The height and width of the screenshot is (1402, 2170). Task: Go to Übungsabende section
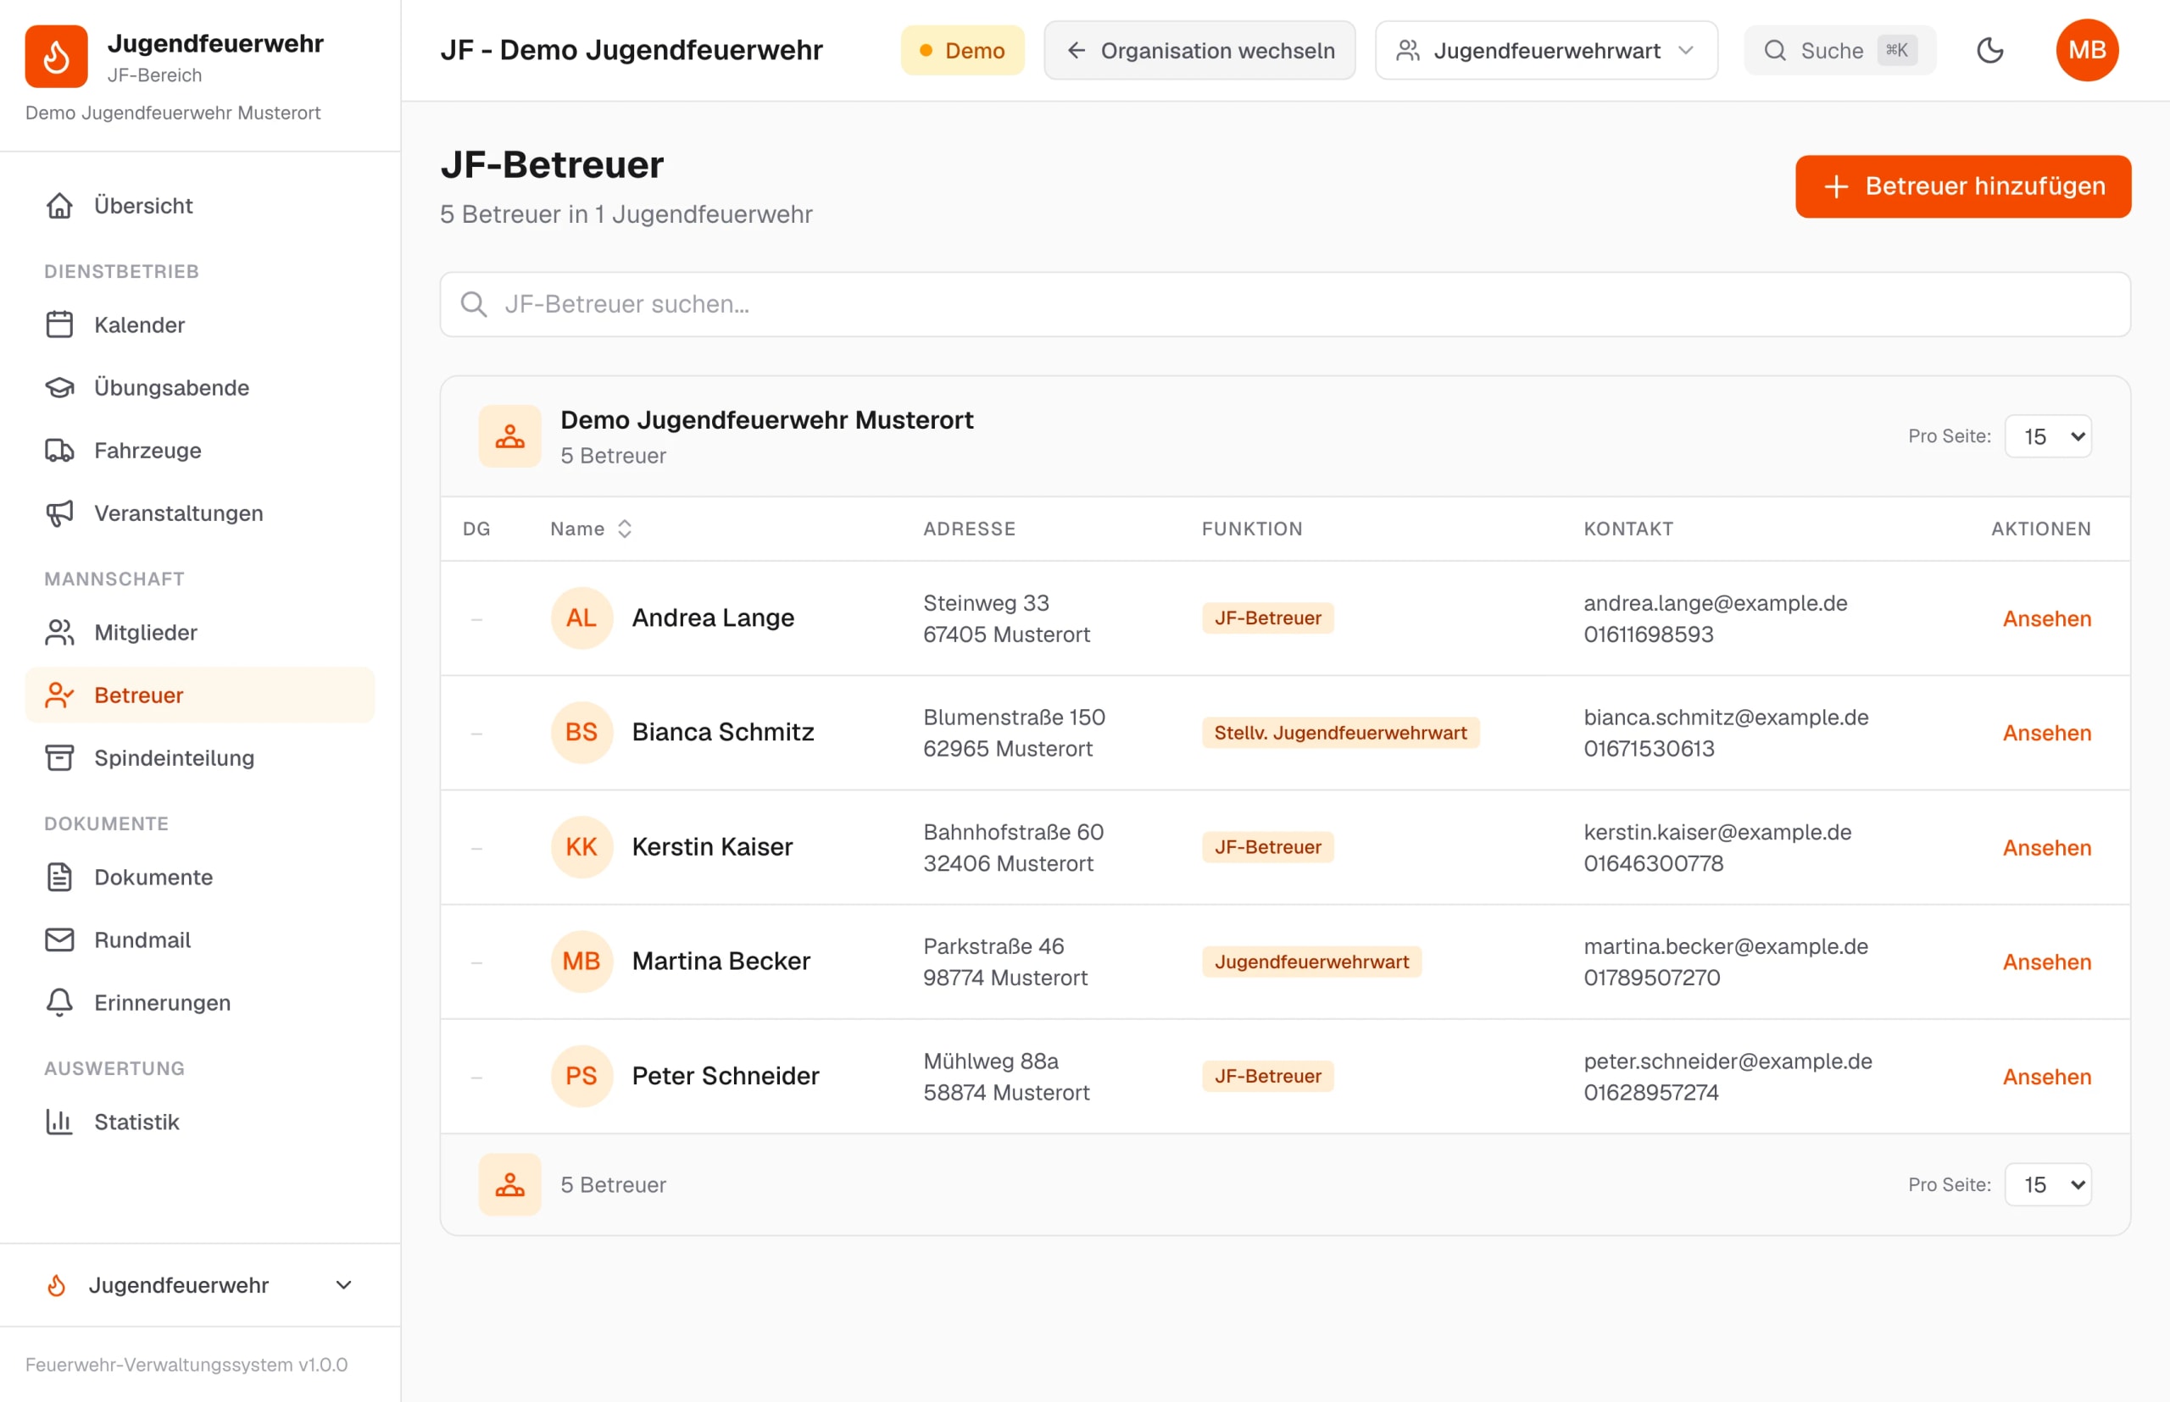199,388
